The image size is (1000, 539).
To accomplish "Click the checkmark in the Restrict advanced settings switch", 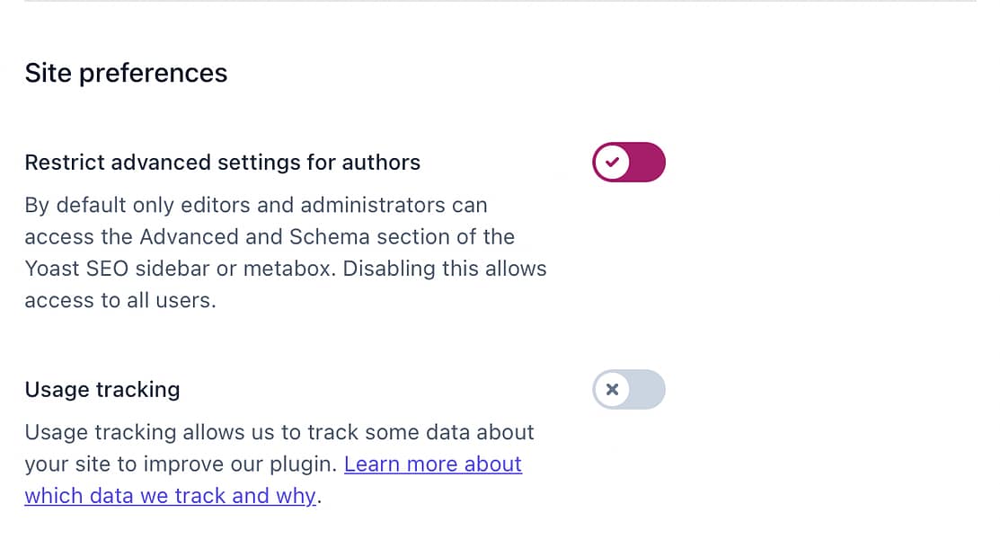I will pyautogui.click(x=612, y=162).
